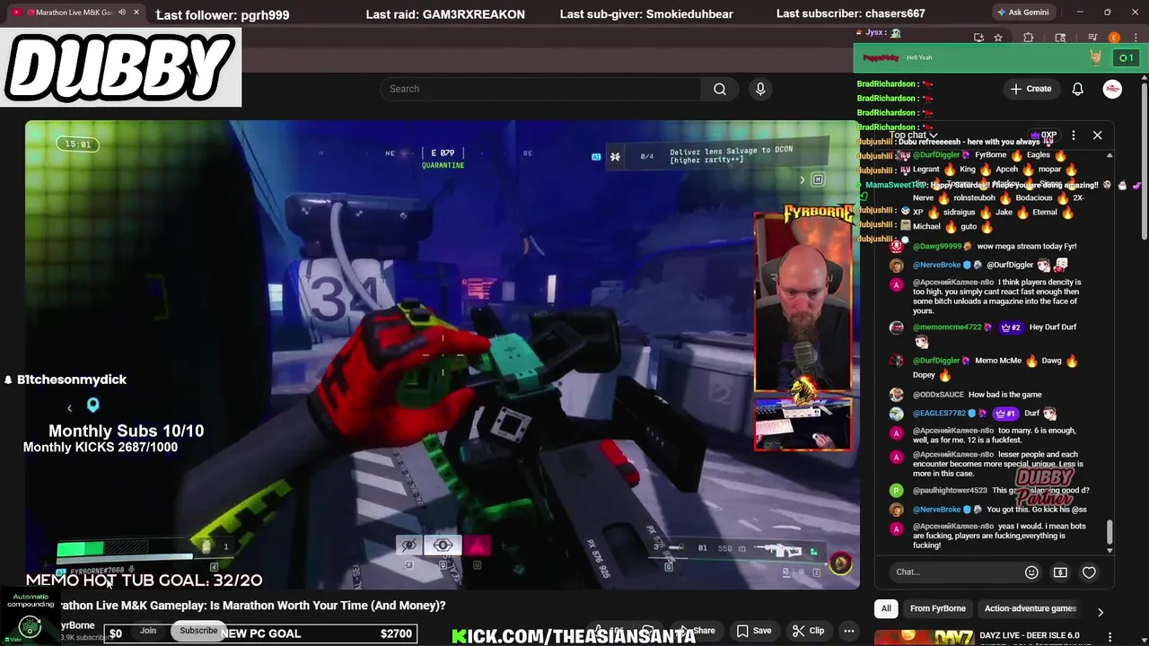Open the media controls icon in Chrome toolbar
The image size is (1149, 646).
1092,38
